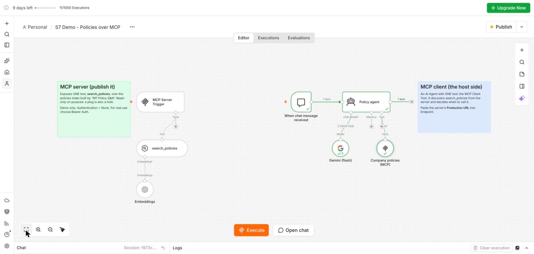Open search in the left sidebar

(x=7, y=34)
